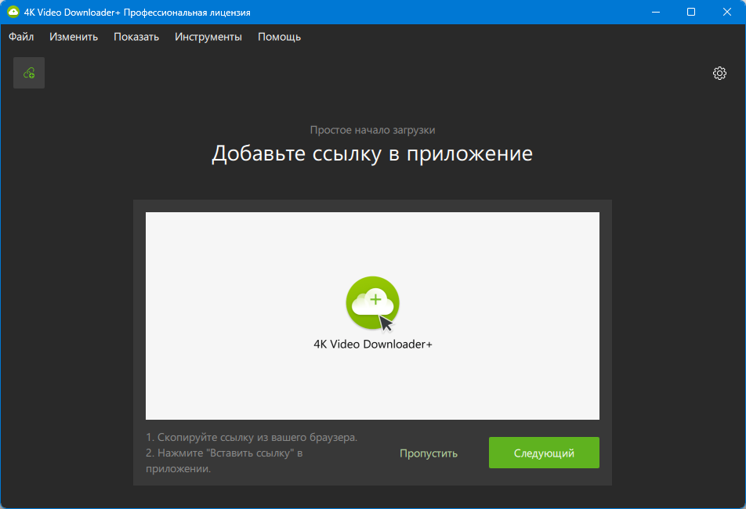The width and height of the screenshot is (746, 509).
Task: Click the subtitle Простое начало загрузки
Action: [x=372, y=130]
